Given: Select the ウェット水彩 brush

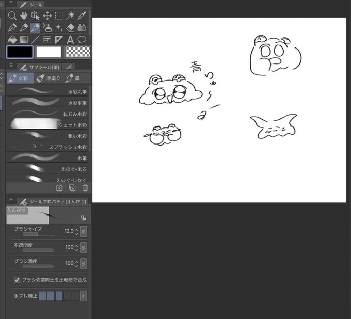Looking at the screenshot, I should pos(47,123).
